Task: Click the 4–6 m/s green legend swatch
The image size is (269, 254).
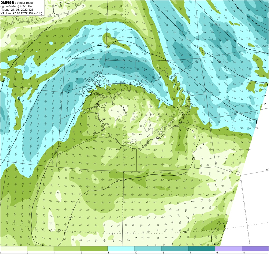Action: [67, 248]
